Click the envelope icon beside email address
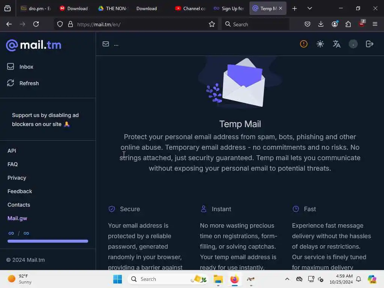This screenshot has width=384, height=288. pyautogui.click(x=105, y=44)
